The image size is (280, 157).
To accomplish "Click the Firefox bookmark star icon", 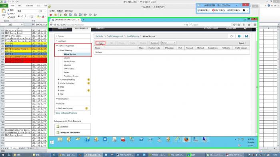I will pyautogui.click(x=234, y=25).
